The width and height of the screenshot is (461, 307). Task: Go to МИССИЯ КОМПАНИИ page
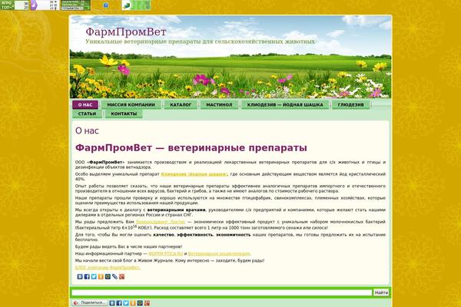(131, 104)
